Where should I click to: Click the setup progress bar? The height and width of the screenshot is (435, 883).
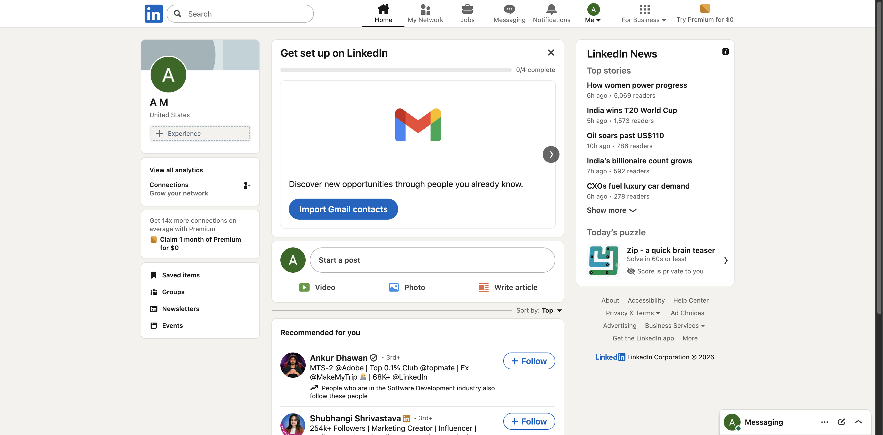(396, 70)
